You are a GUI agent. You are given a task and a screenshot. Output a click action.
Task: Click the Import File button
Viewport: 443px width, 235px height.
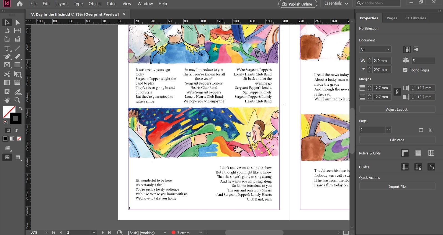click(x=397, y=186)
